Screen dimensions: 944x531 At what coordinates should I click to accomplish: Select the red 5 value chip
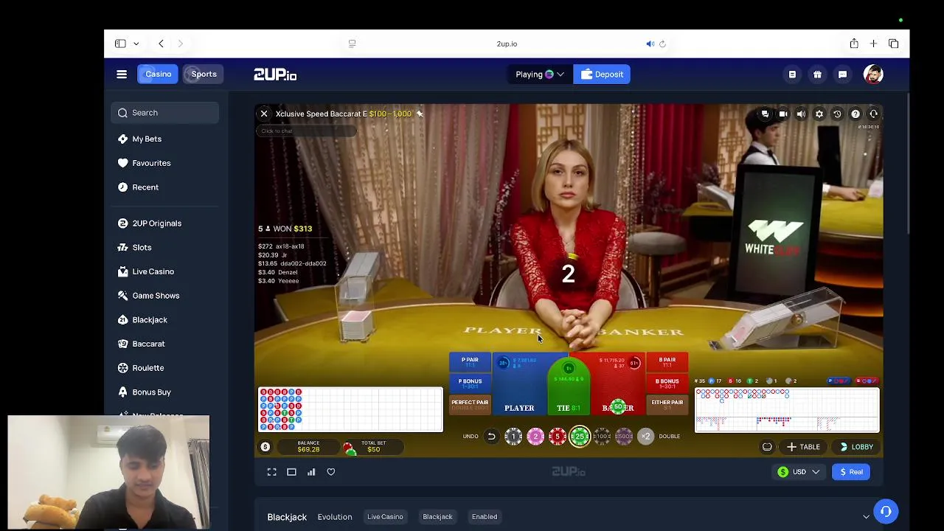click(558, 437)
